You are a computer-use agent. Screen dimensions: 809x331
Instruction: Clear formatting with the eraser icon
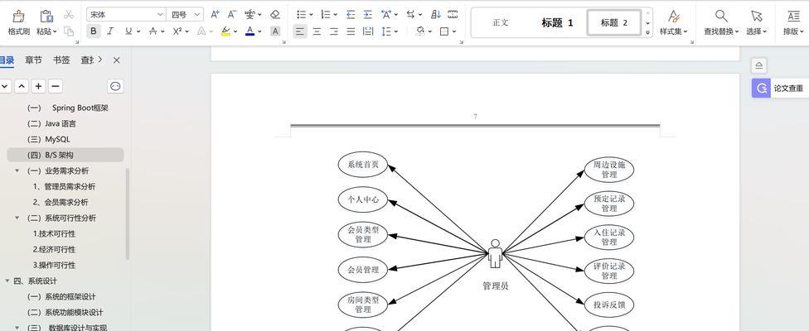click(275, 14)
